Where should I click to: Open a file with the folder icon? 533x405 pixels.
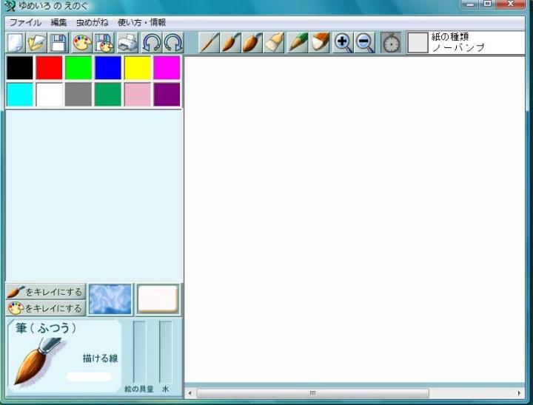point(37,43)
